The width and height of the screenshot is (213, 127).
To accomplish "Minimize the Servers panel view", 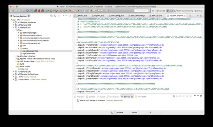I will pyautogui.click(x=198, y=96).
